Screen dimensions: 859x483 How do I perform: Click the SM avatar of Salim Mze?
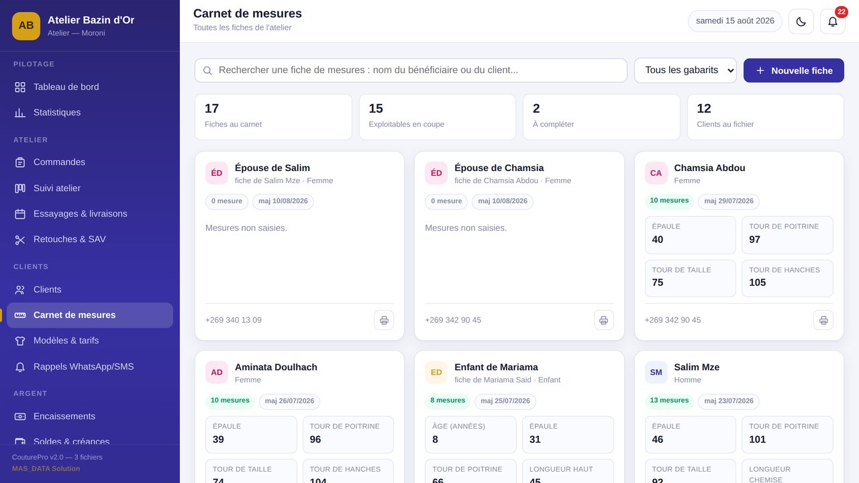656,372
